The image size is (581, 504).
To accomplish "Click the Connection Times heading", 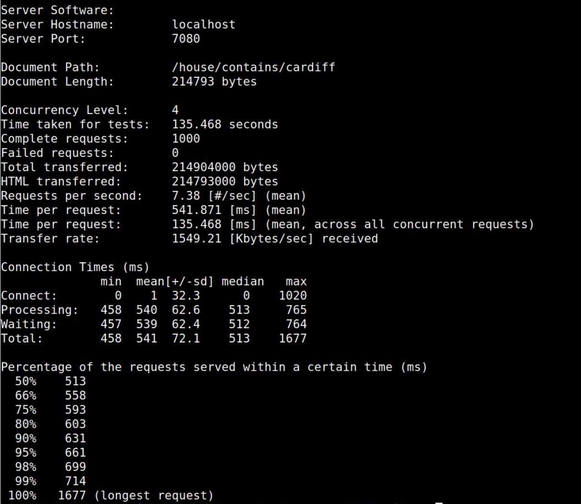I will click(x=75, y=267).
